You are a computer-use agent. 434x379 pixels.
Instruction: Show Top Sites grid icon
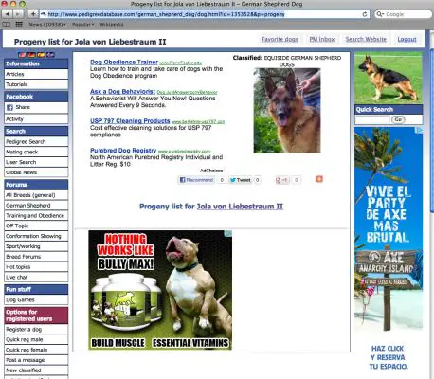[x=19, y=24]
